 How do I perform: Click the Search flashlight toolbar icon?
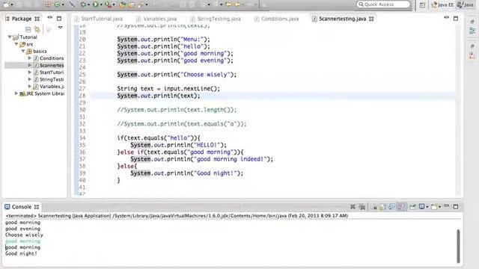click(141, 4)
